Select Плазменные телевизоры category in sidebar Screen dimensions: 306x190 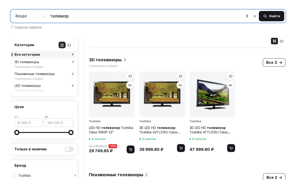coord(44,76)
